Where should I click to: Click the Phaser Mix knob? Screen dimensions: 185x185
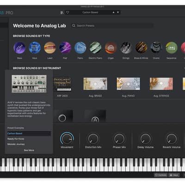click(119, 139)
